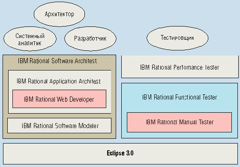Click IBM Rational Software Architest title

coord(57,61)
